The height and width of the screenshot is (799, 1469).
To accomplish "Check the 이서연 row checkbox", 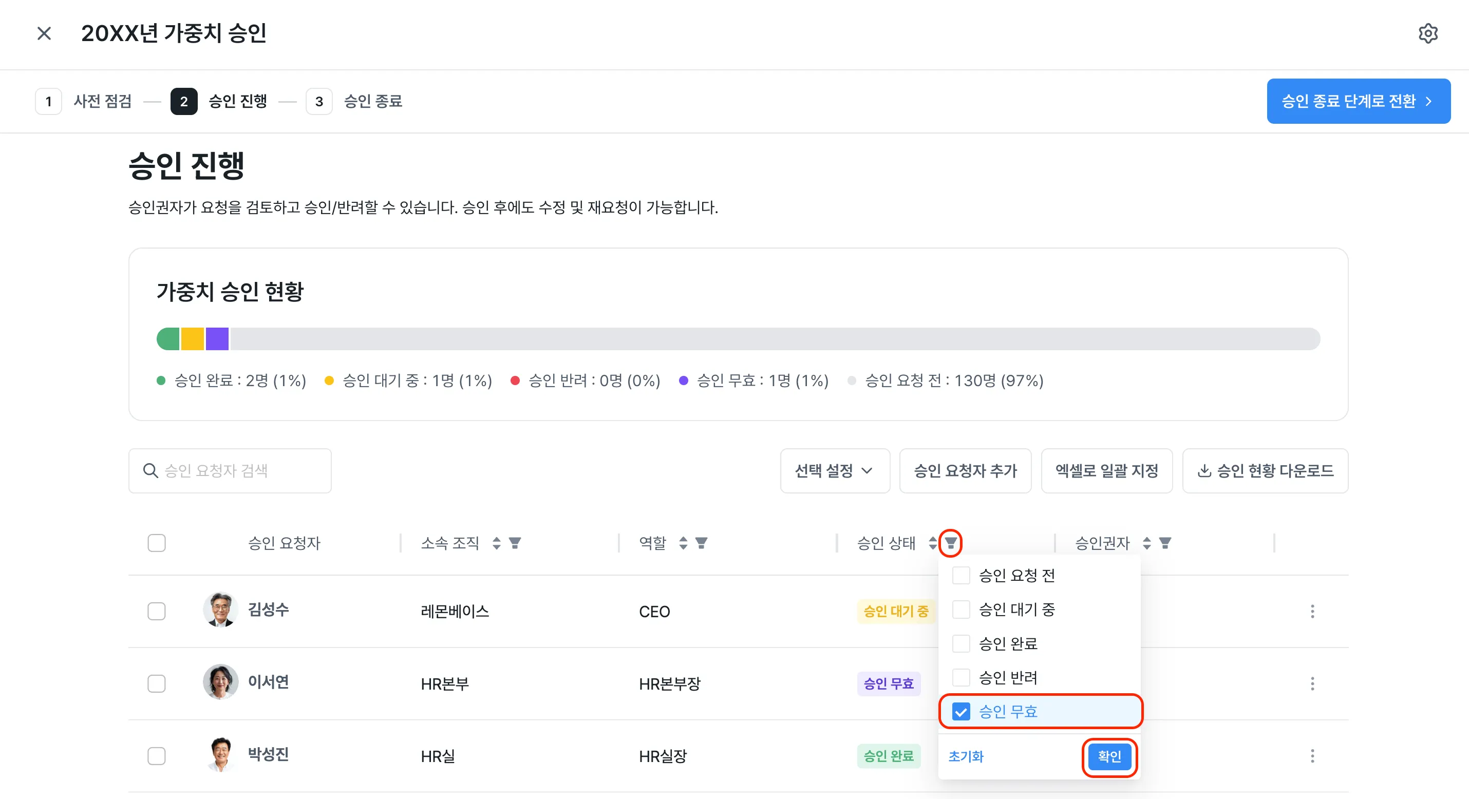I will coord(156,683).
